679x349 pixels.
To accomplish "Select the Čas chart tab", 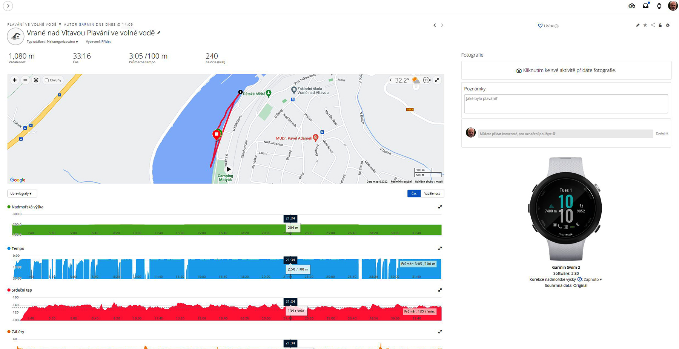I will click(x=414, y=193).
